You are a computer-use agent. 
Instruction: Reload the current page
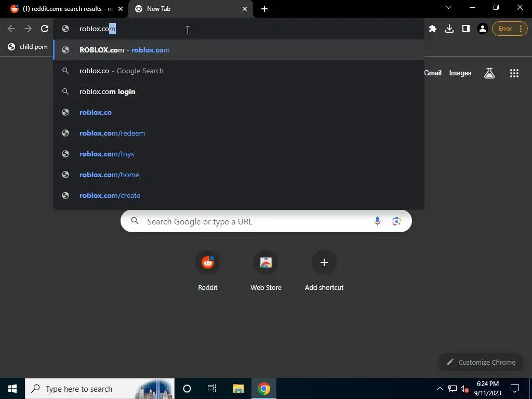click(45, 29)
